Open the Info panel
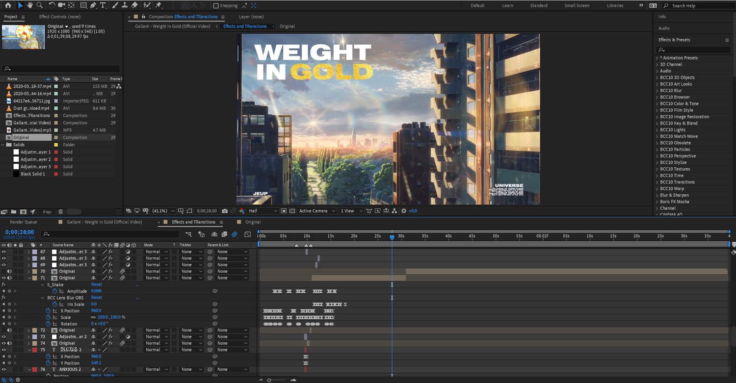This screenshot has height=383, width=736. 662,17
